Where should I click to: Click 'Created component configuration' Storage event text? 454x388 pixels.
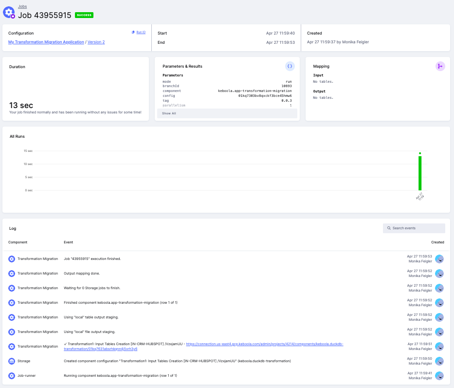coord(177,361)
